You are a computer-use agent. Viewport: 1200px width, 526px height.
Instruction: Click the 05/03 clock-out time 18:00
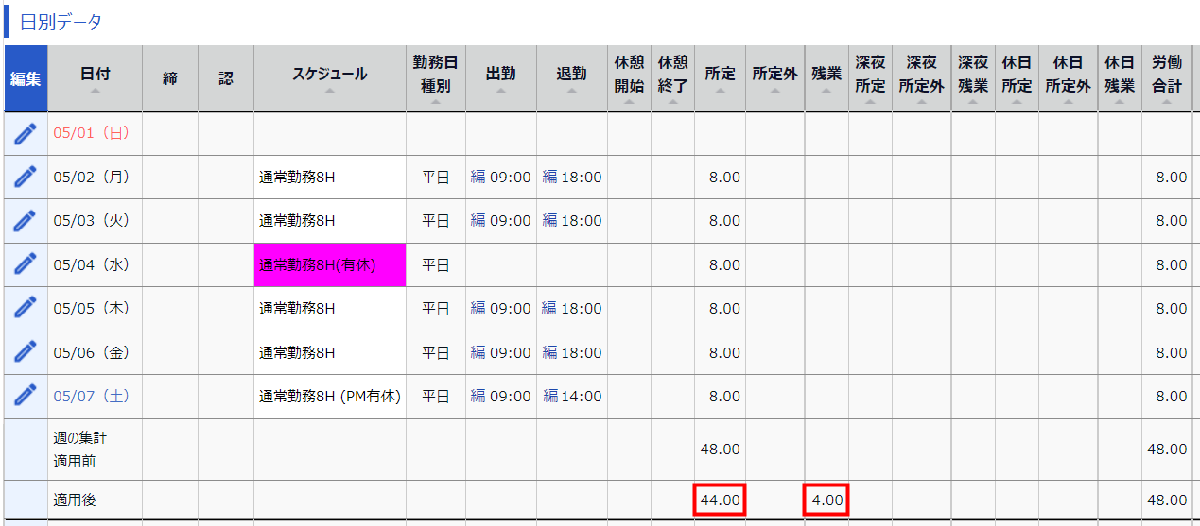pyautogui.click(x=581, y=221)
